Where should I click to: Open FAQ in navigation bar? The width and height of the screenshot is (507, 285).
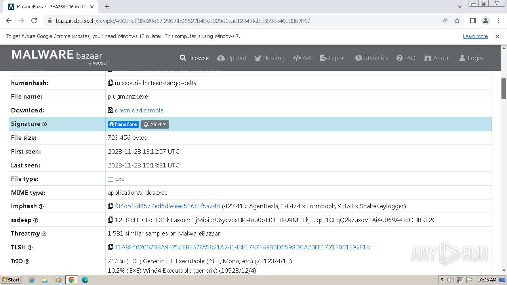(x=406, y=58)
